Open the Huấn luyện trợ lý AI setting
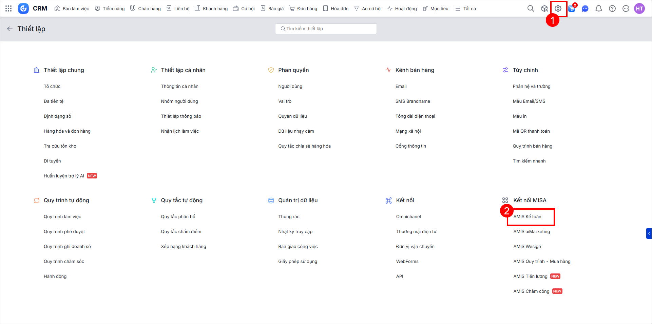Image resolution: width=652 pixels, height=324 pixels. click(64, 176)
